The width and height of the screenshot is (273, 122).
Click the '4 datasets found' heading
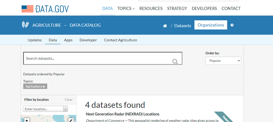tap(115, 105)
